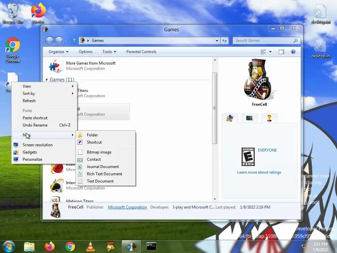This screenshot has width=337, height=253.
Task: Open the recent pages dropdown arrow
Action: tap(65, 41)
